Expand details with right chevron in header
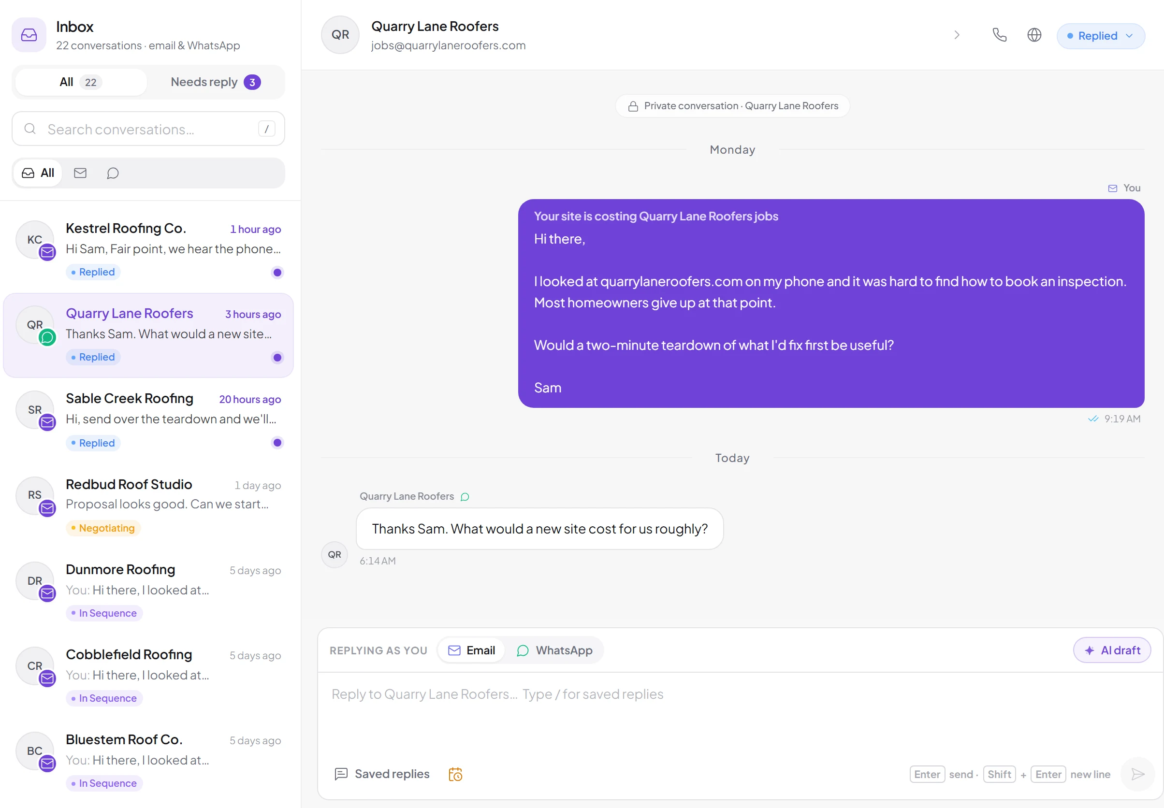 click(x=957, y=35)
